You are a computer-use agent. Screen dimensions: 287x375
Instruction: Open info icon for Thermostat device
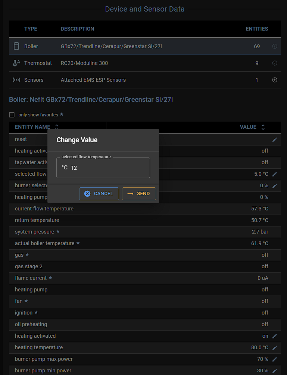coord(275,63)
